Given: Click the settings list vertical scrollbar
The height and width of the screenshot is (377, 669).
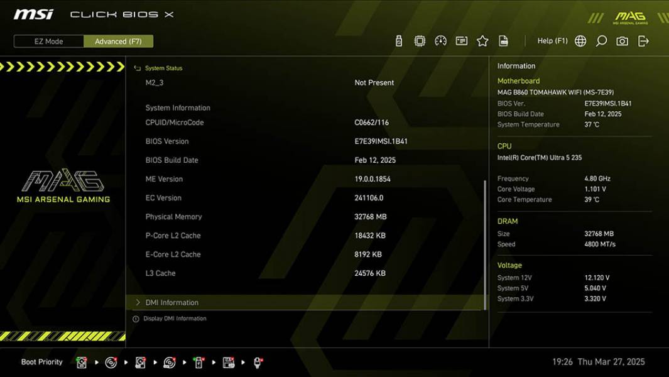Looking at the screenshot, I should click(485, 246).
